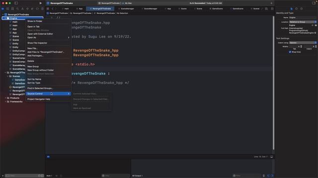Open the Indent Using Spaces dropdown
318x178 pixels.
click(x=303, y=43)
